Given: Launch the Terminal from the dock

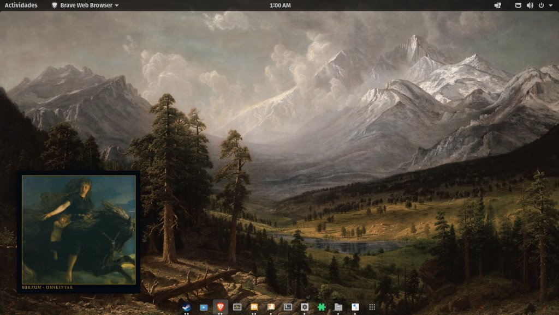Looking at the screenshot, I should coord(288,307).
